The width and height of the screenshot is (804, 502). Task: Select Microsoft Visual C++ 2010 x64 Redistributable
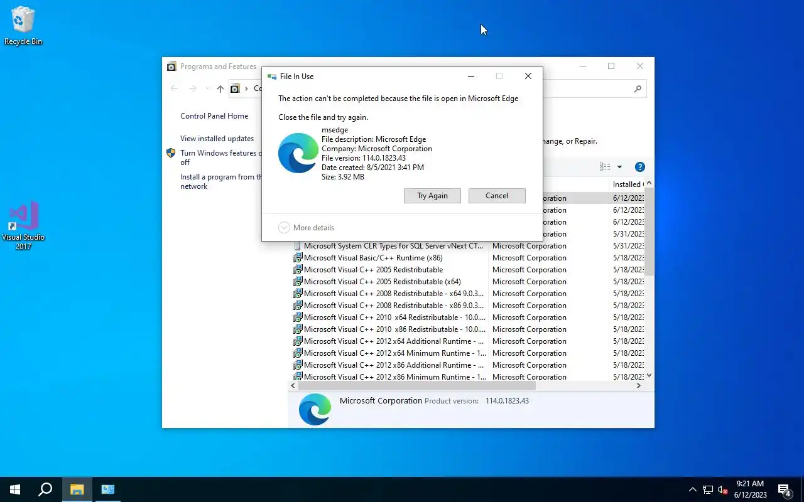tap(468, 318)
